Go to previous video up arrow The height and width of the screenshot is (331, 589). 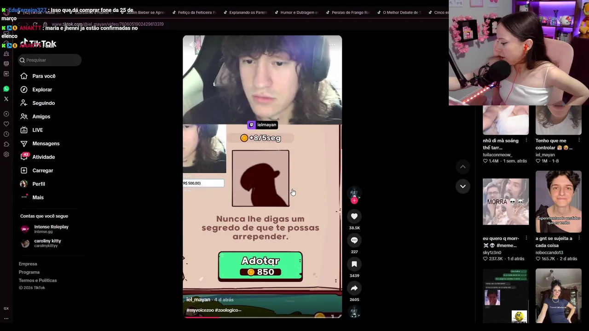tap(463, 166)
